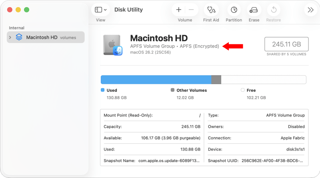Close the Disk Utility window

[x=10, y=10]
